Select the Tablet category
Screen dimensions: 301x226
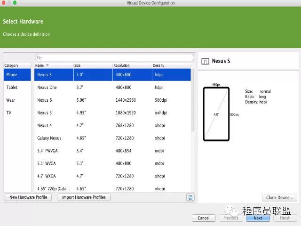tap(17, 88)
